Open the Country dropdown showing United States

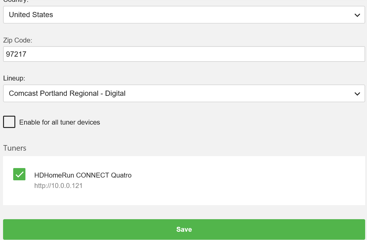click(184, 15)
